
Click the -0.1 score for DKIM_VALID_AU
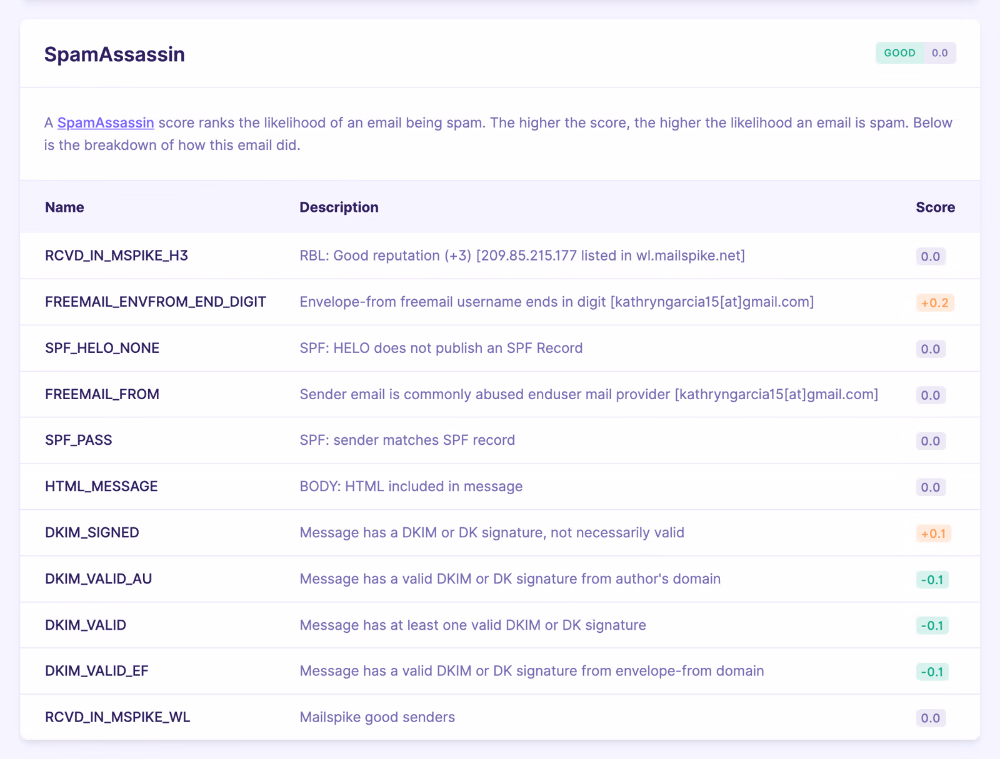pos(932,580)
